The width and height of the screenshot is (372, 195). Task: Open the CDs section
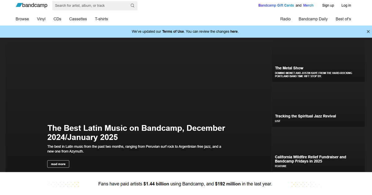click(57, 19)
